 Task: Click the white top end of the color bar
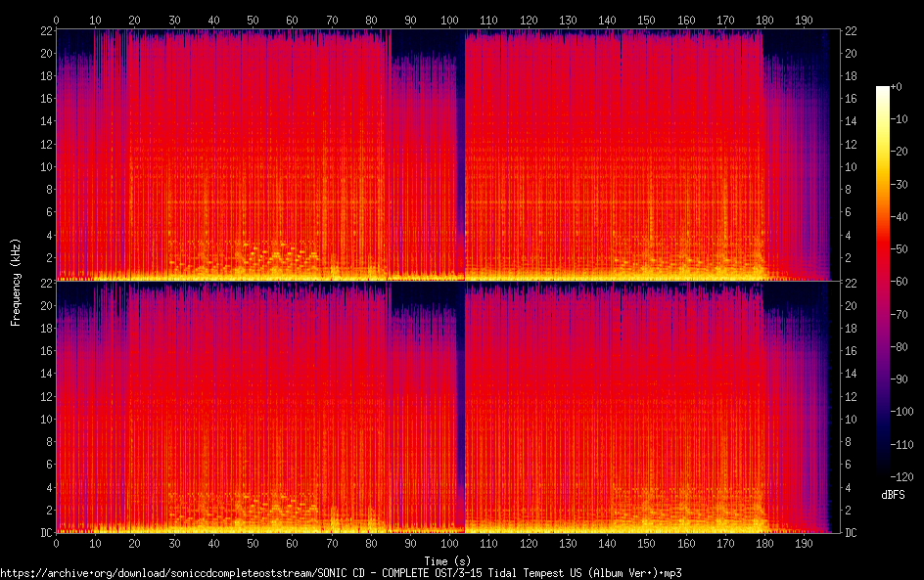(883, 91)
